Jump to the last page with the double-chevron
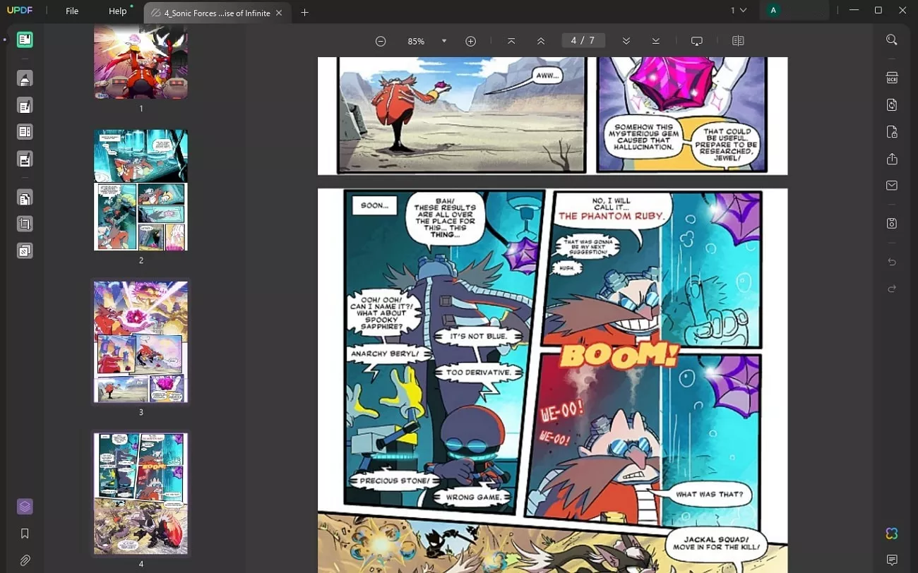Viewport: 918px width, 573px height. [x=656, y=41]
